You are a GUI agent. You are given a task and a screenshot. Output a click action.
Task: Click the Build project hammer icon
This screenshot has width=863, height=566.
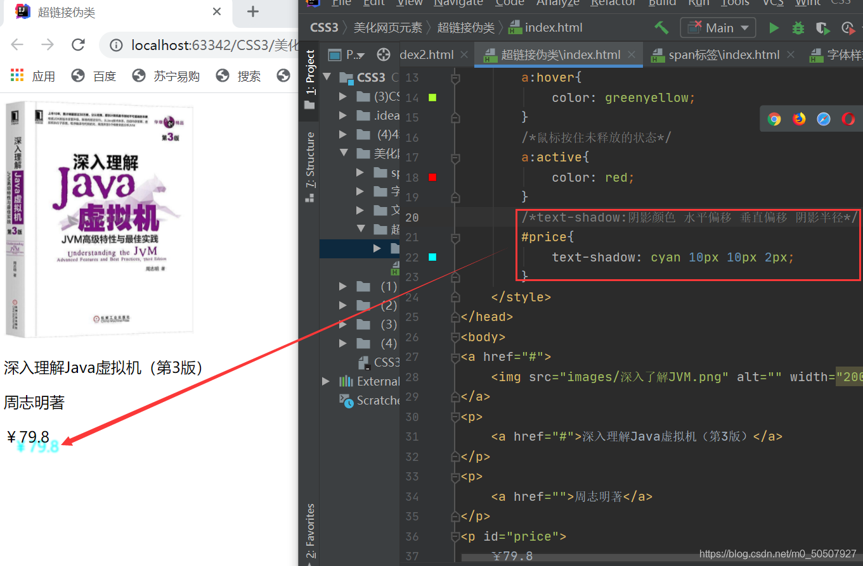tap(661, 28)
